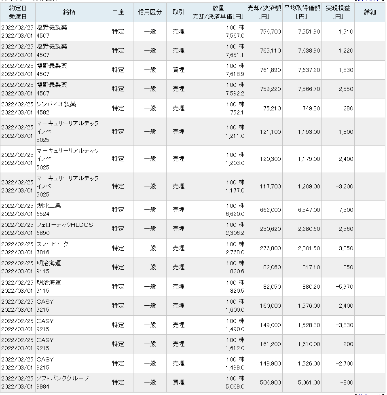The height and width of the screenshot is (395, 387).
Task: Select the -3,830 realized loss cell
Action: tap(338, 325)
